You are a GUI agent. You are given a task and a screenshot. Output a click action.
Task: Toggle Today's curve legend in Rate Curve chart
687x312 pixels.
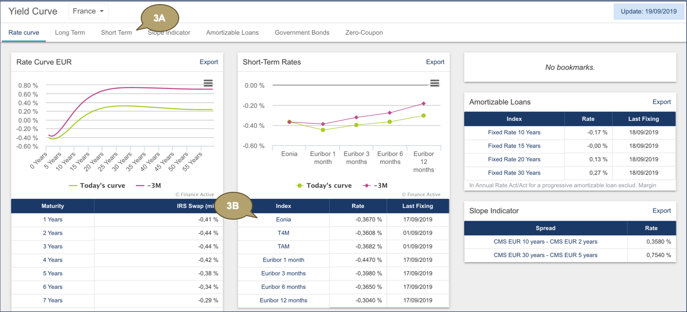click(97, 185)
